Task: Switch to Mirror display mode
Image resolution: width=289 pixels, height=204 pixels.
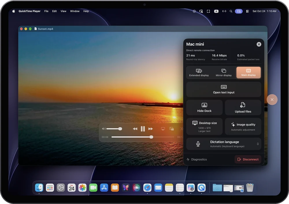Action: [x=224, y=72]
